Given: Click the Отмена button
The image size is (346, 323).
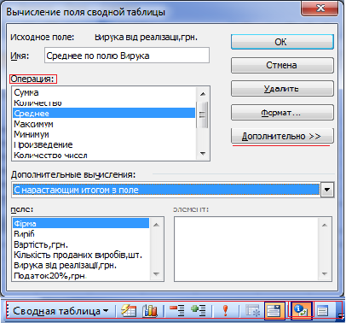Looking at the screenshot, I should [282, 66].
